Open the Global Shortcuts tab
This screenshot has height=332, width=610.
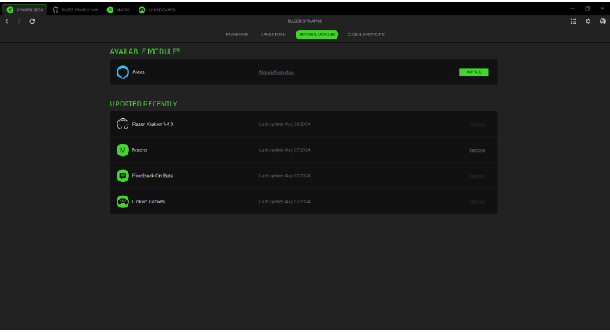(366, 35)
